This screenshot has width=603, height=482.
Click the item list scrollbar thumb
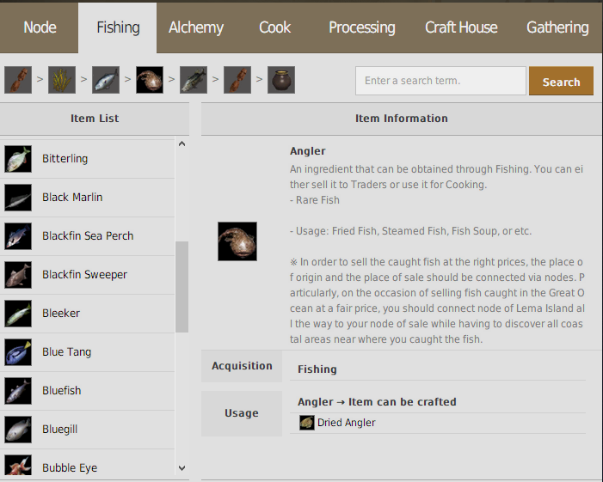tap(182, 286)
